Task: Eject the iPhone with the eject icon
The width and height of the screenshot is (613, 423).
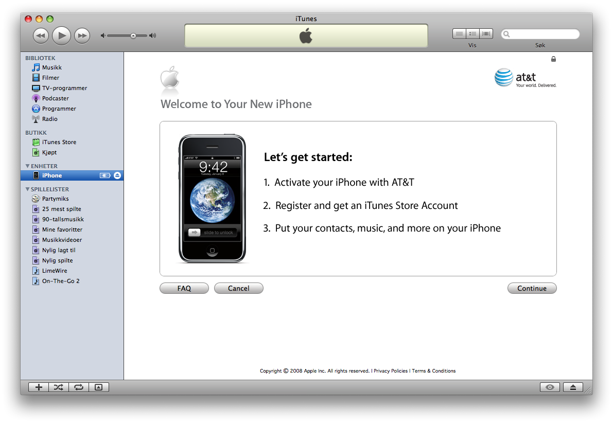Action: (117, 175)
